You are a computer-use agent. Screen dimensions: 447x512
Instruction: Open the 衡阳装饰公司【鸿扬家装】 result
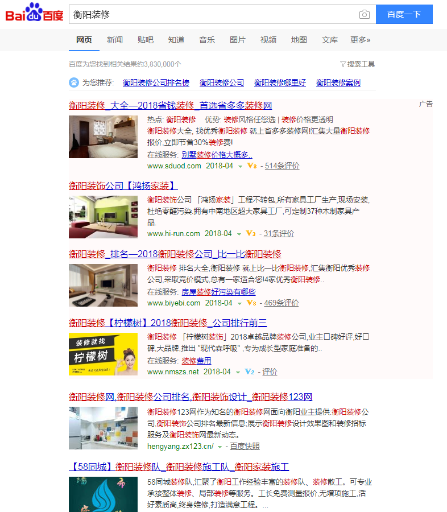123,186
